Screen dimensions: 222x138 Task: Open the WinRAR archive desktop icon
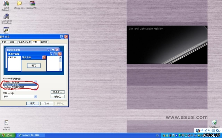[x=32, y=5]
